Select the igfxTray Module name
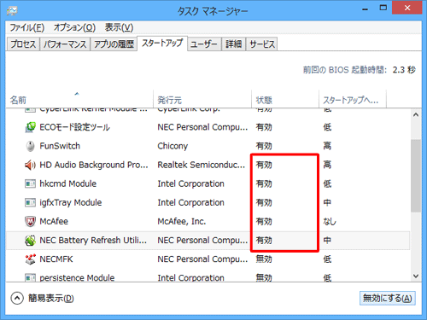 pyautogui.click(x=71, y=203)
